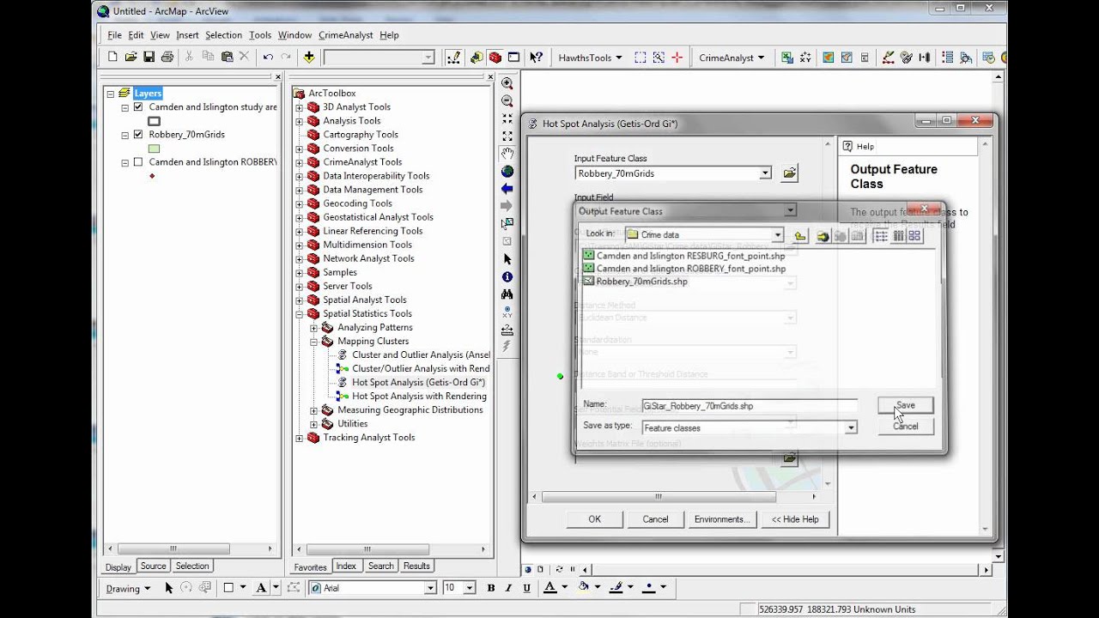The height and width of the screenshot is (618, 1099).
Task: Open the Drawing dropdown menu
Action: click(128, 588)
